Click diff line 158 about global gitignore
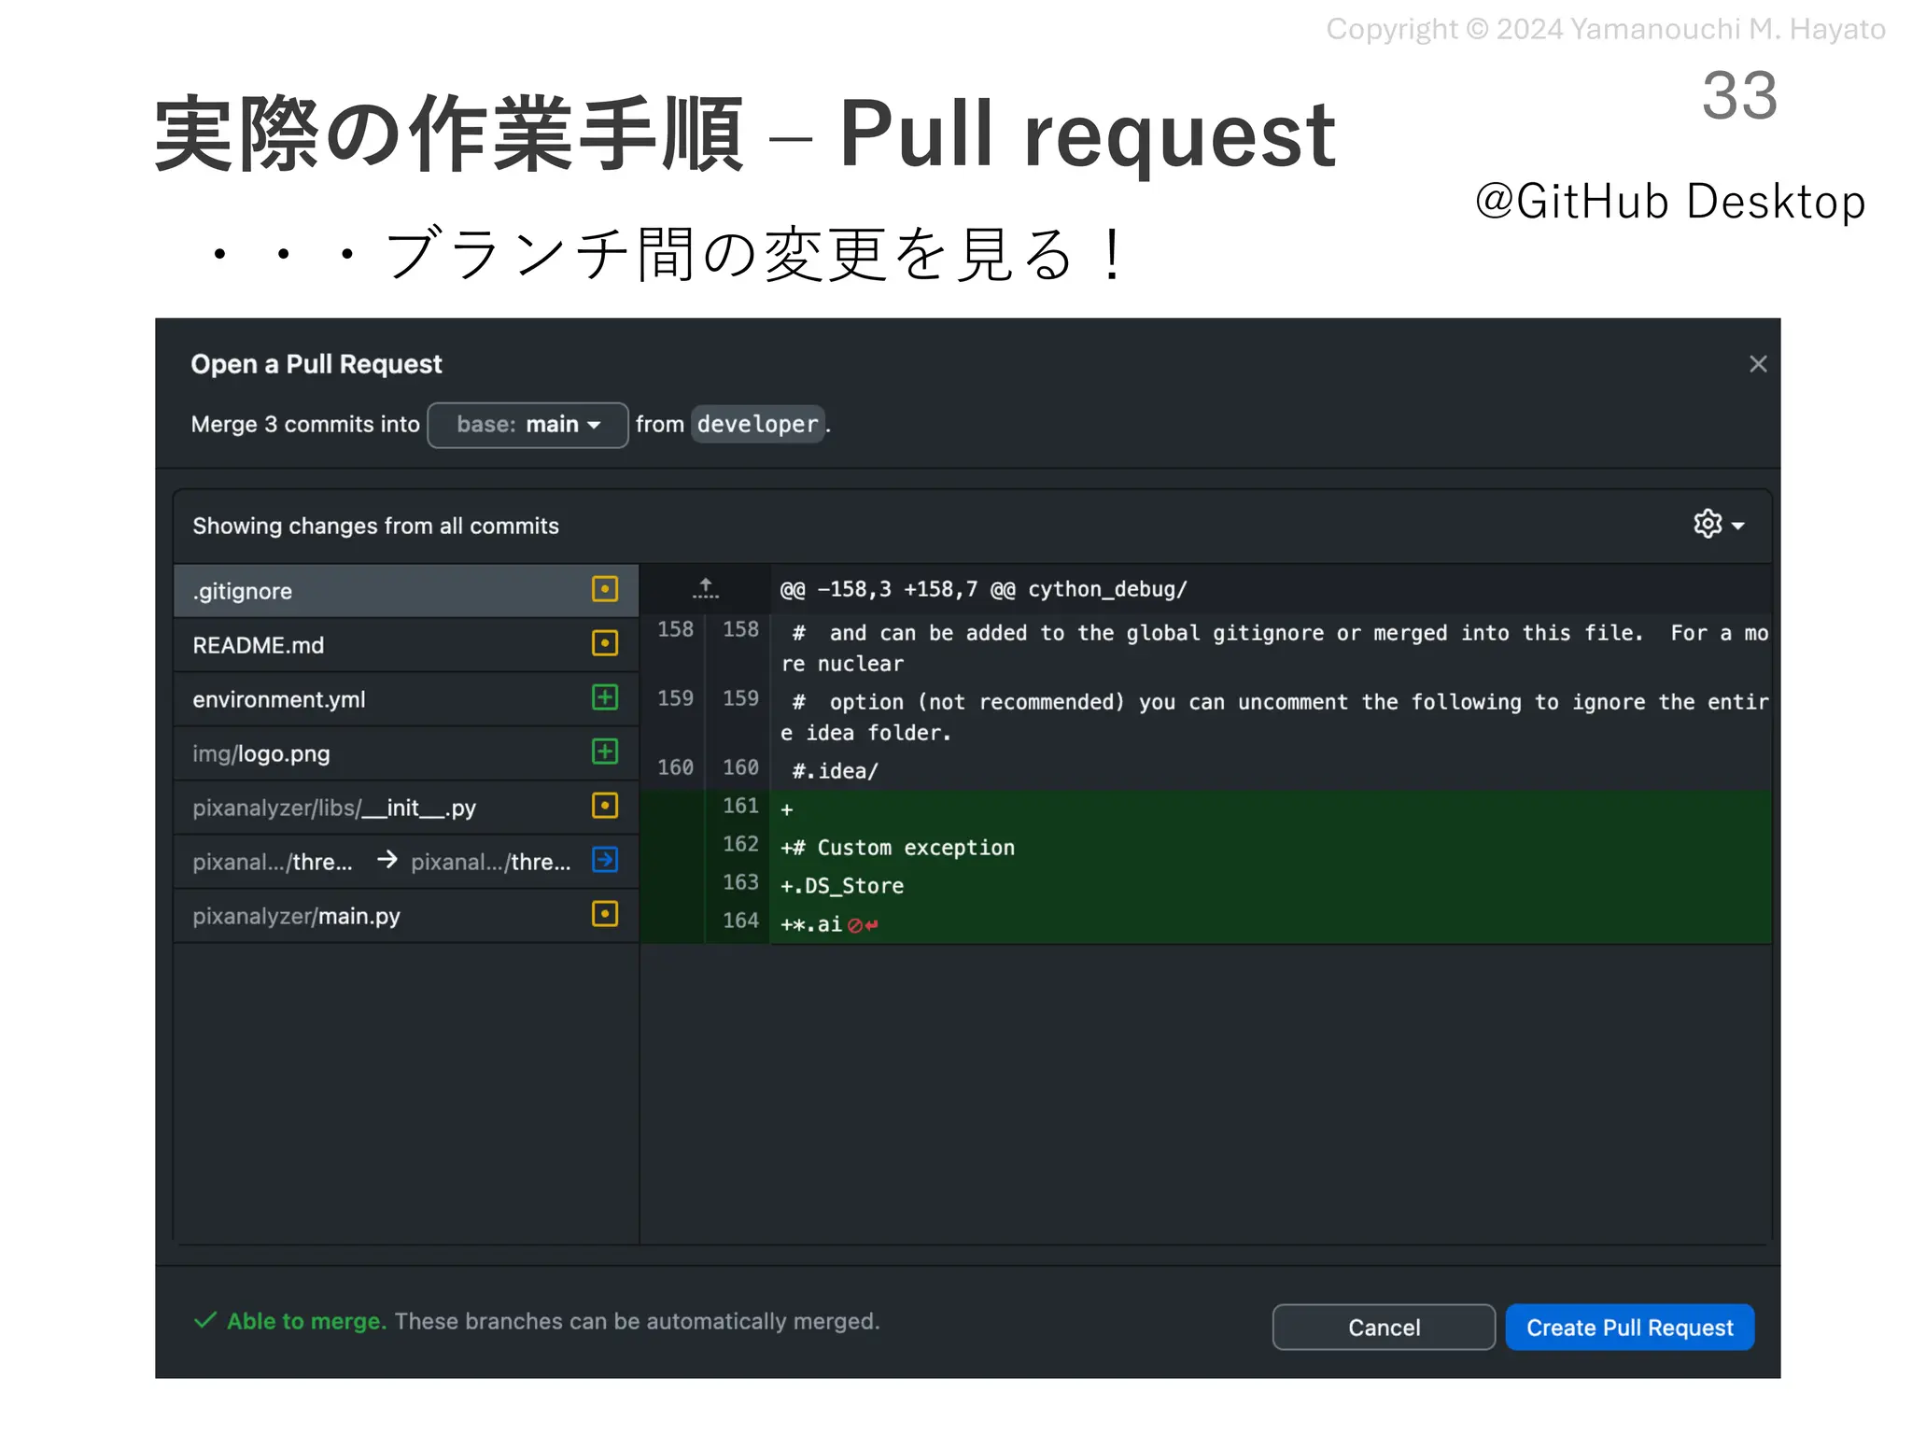 pos(1206,648)
